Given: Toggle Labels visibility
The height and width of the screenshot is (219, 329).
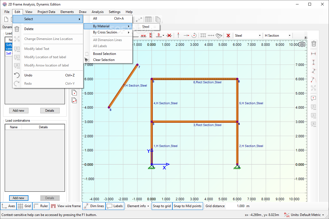Looking at the screenshot, I should coord(115,206).
